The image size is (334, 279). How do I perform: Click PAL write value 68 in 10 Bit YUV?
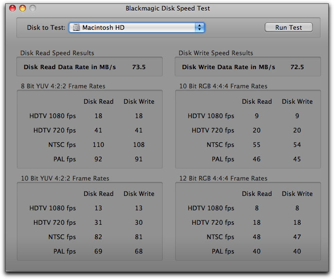pos(139,251)
